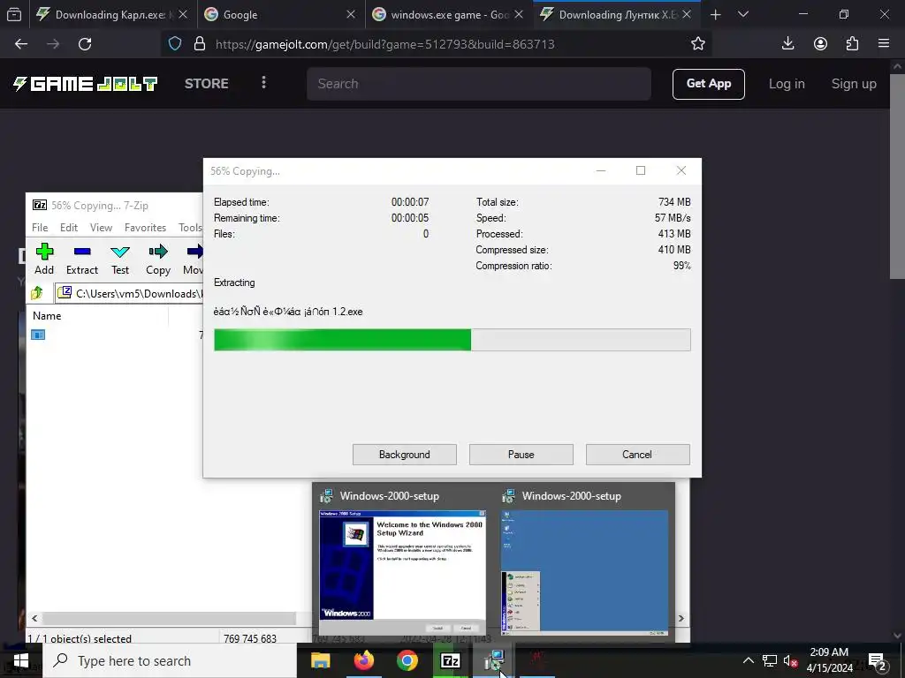Open Firefox downloads panel
The width and height of the screenshot is (905, 678).
pyautogui.click(x=787, y=44)
